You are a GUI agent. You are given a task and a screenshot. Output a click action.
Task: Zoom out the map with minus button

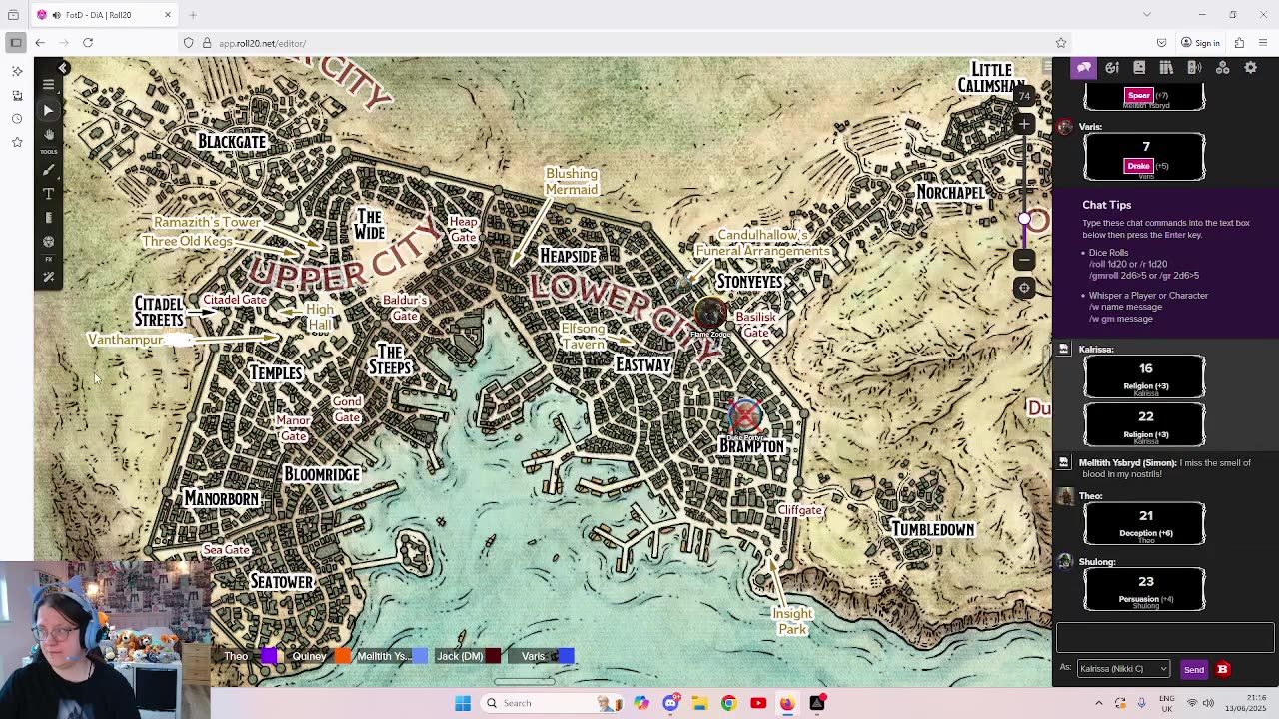(1024, 260)
